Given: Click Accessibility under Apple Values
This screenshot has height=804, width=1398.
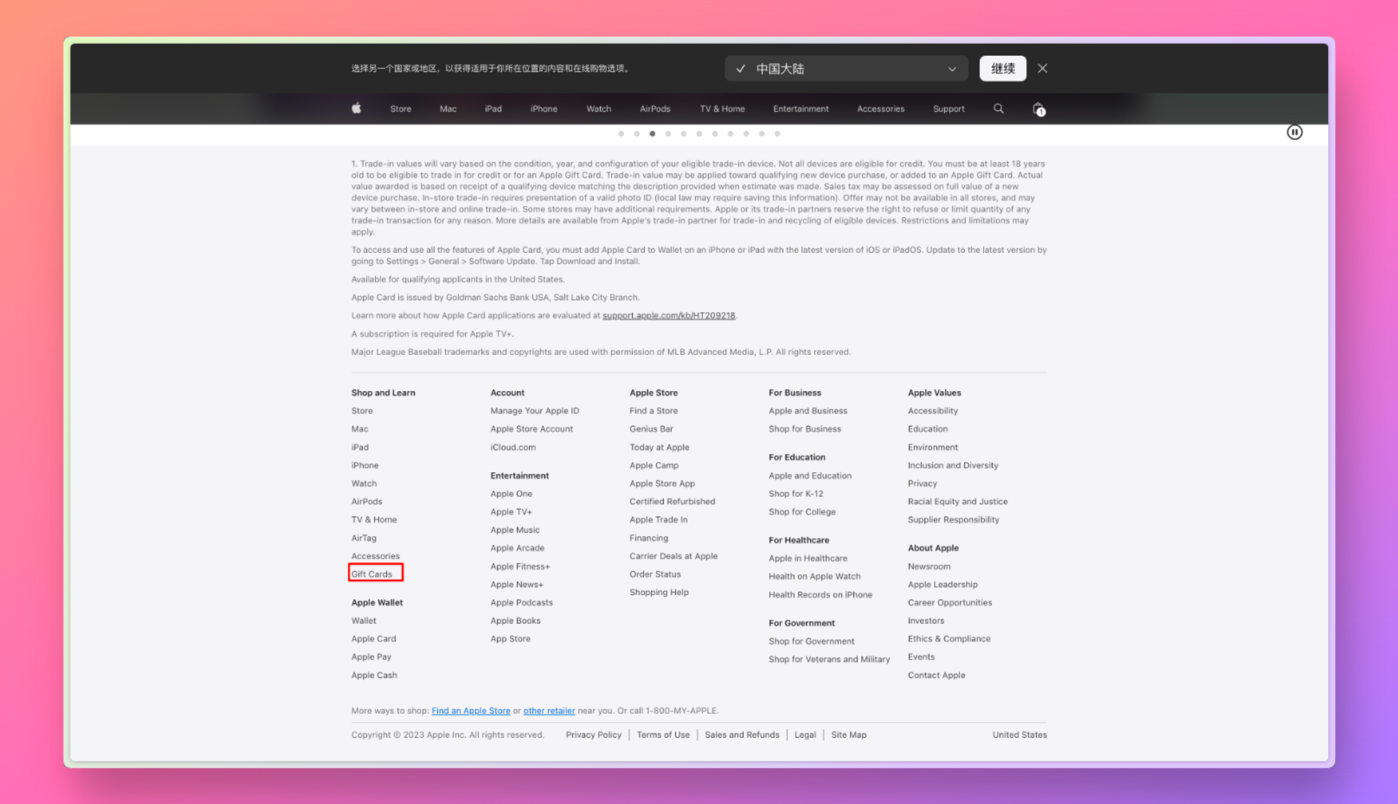Looking at the screenshot, I should 933,411.
